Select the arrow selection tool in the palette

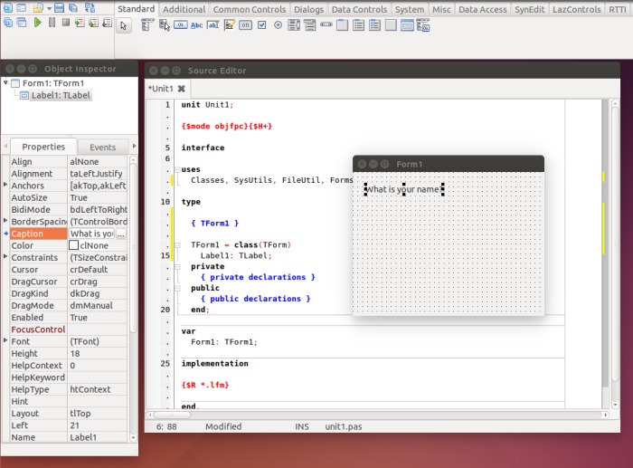125,25
